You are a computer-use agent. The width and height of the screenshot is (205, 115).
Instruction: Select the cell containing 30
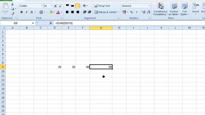point(69,67)
